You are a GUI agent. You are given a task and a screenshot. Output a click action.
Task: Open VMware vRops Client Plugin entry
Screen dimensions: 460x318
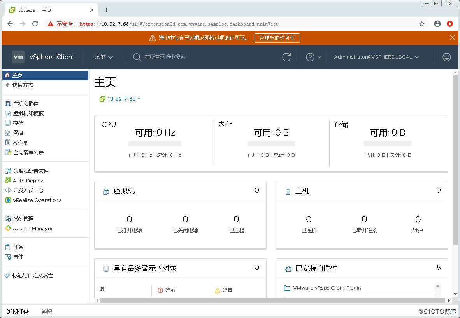(x=327, y=288)
